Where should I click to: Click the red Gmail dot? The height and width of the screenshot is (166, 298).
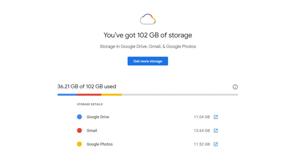(79, 131)
